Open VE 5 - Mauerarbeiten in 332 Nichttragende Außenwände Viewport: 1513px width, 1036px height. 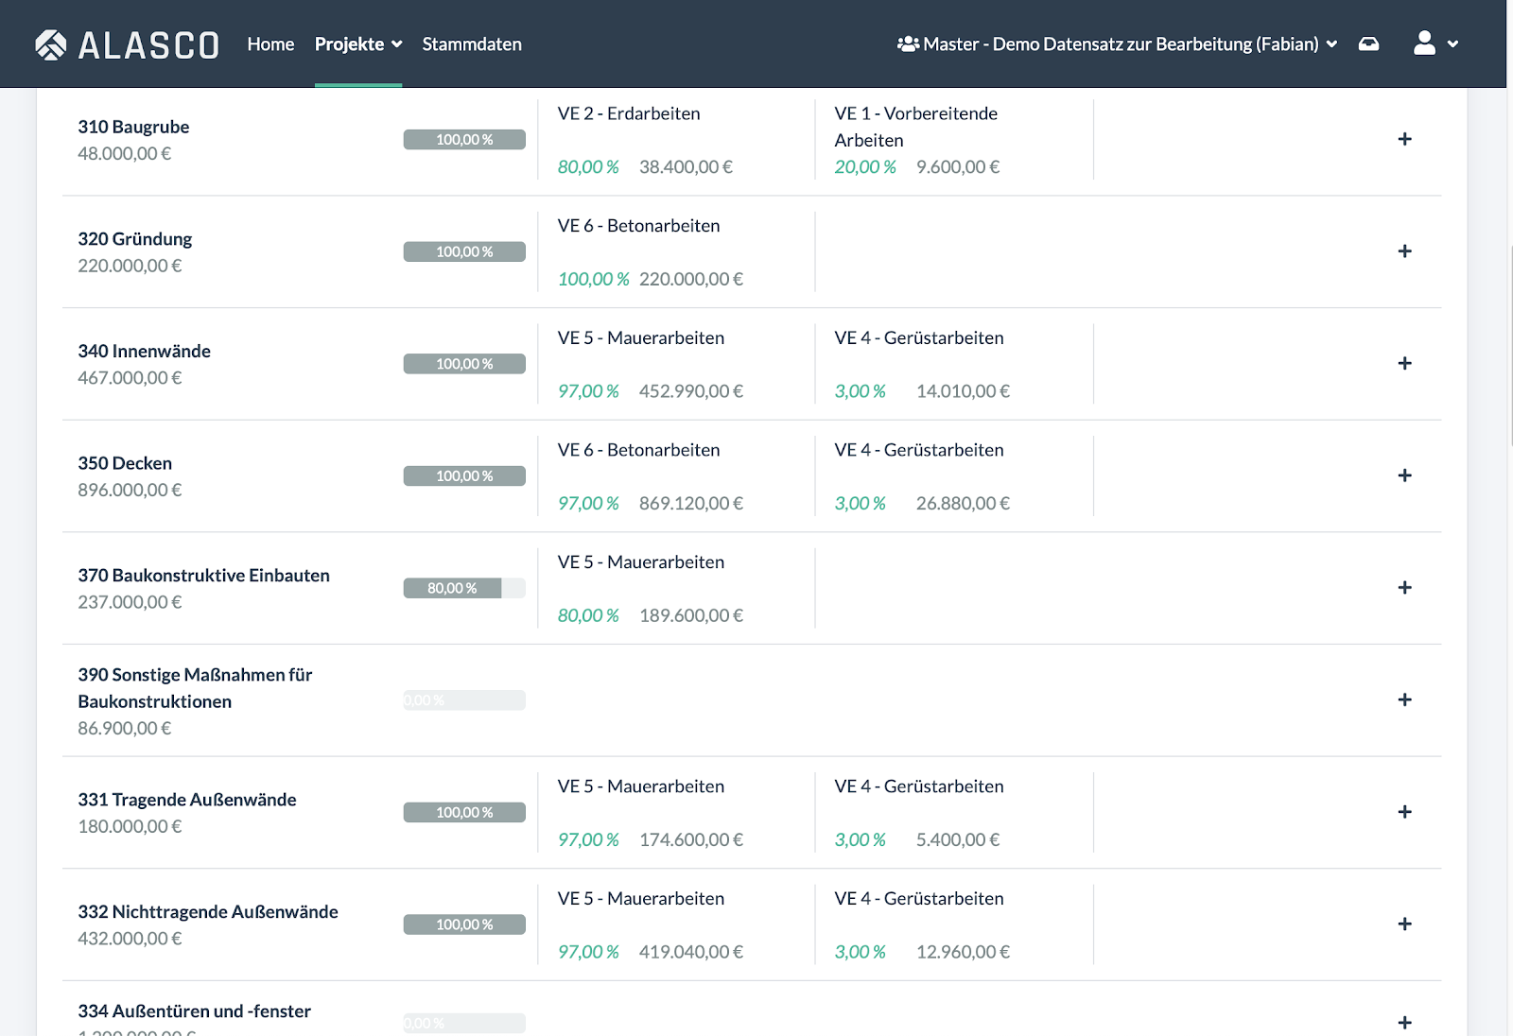pos(640,899)
